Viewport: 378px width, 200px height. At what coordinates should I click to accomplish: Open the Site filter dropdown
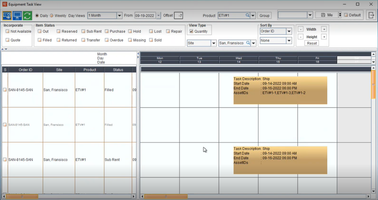pos(213,43)
